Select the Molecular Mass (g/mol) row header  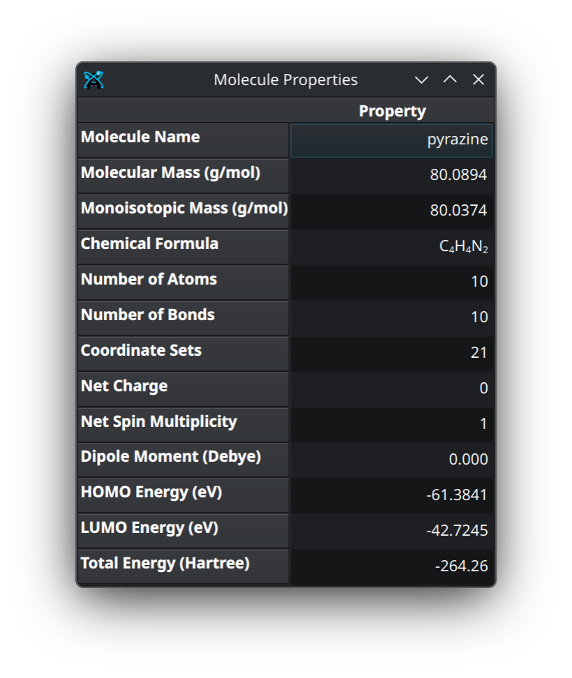tap(183, 175)
